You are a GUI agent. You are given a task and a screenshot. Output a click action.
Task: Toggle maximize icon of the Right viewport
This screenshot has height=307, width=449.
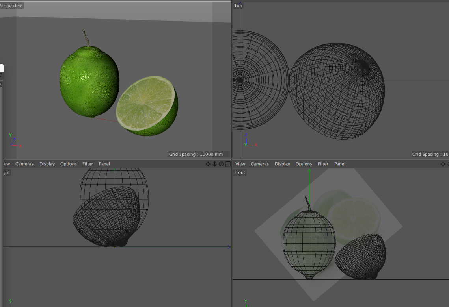(227, 164)
